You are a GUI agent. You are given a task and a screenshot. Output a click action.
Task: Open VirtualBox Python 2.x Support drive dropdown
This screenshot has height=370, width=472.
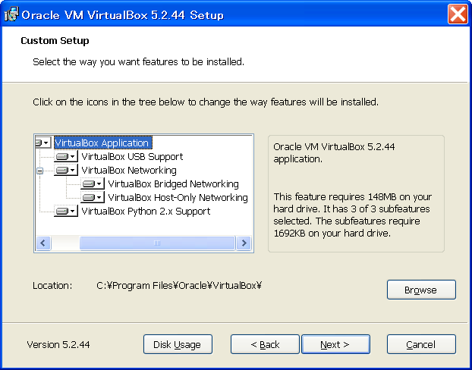(65, 212)
